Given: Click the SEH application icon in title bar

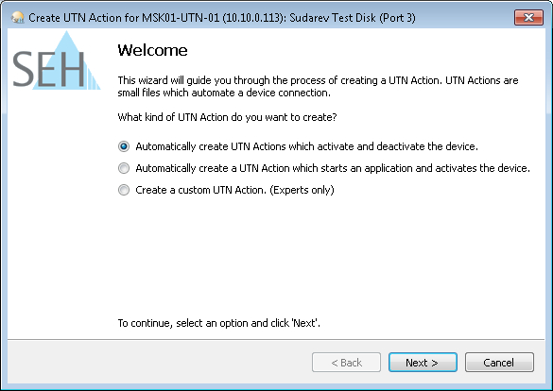Looking at the screenshot, I should (x=17, y=17).
